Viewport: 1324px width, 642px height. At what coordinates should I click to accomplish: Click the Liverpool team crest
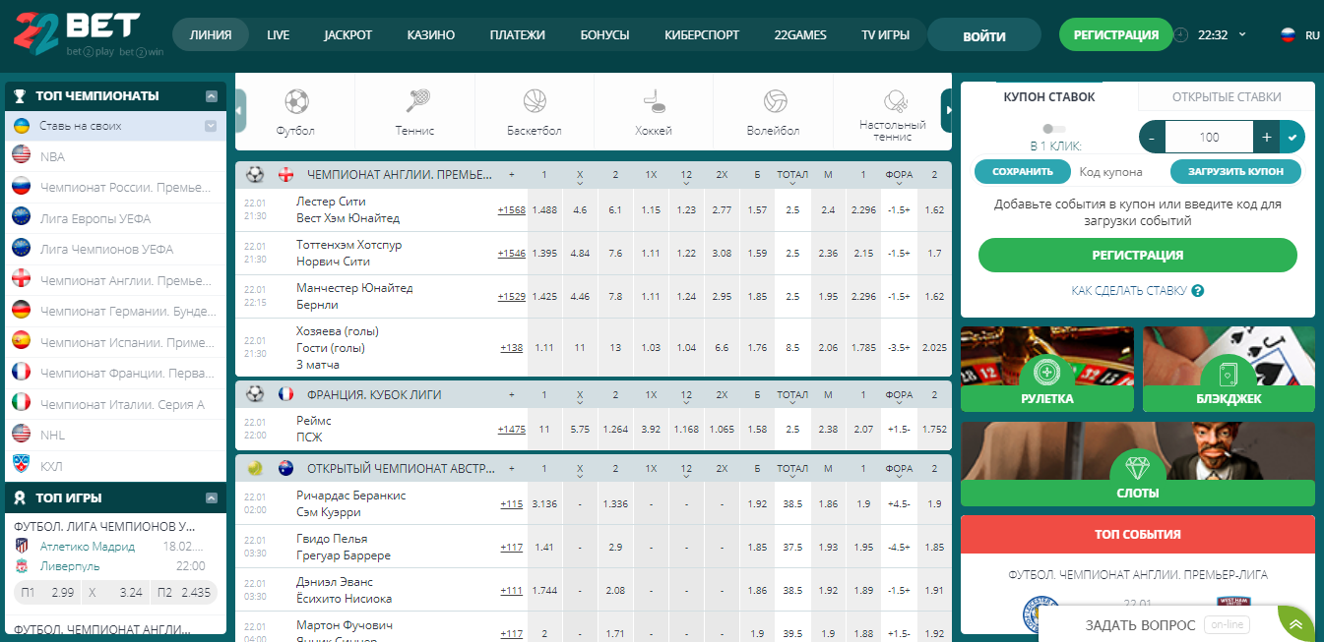[22, 565]
